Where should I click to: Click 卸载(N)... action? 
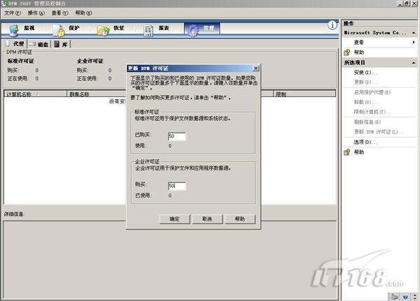click(365, 102)
